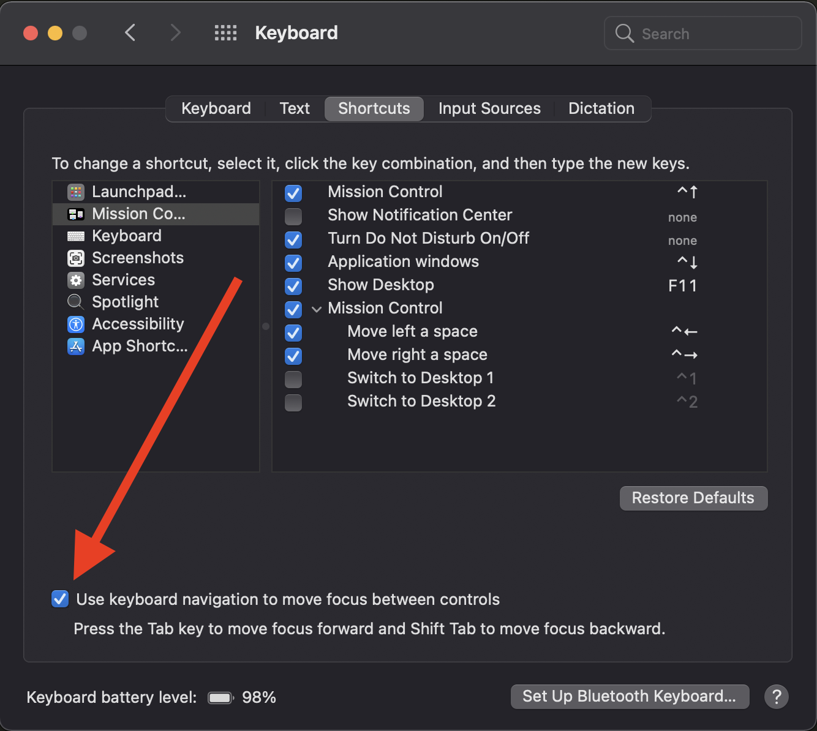Screen dimensions: 817x731
Task: Switch to the Input Sources tab
Action: click(489, 109)
